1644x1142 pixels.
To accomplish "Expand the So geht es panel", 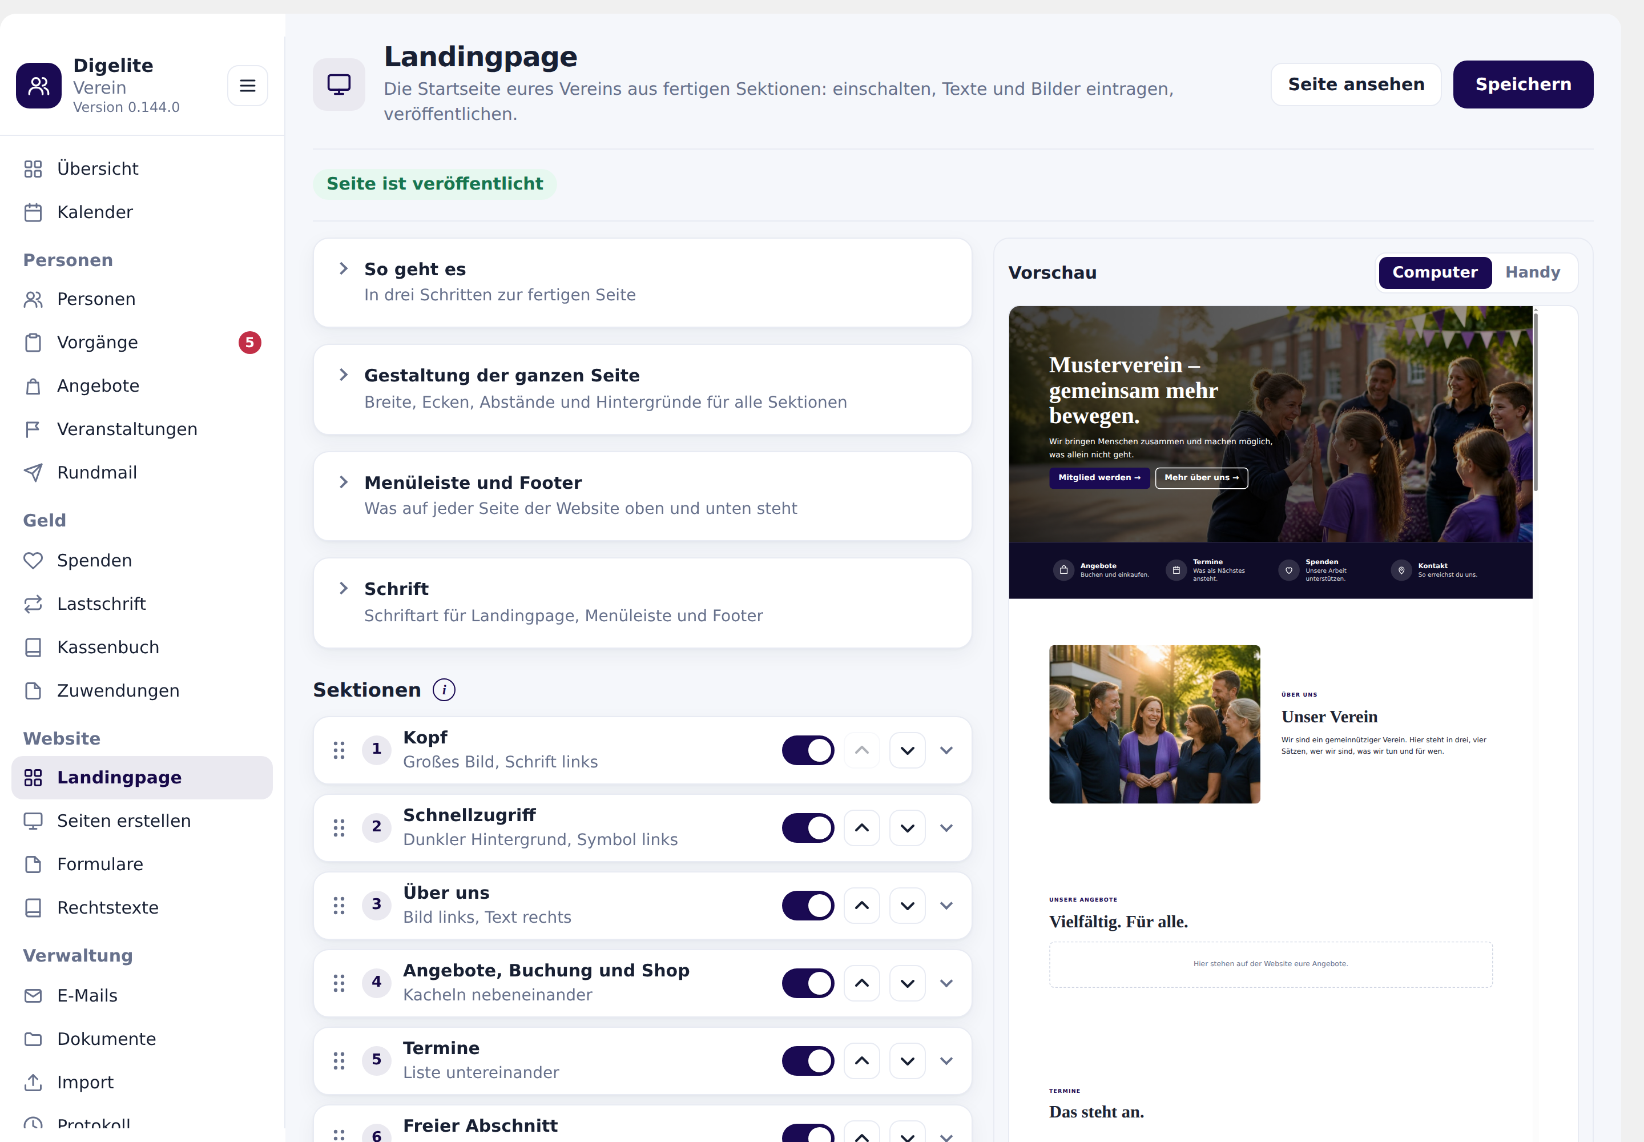I will (x=642, y=283).
